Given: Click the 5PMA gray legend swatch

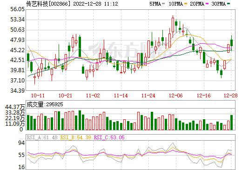Looking at the screenshot, I should [x=163, y=4].
